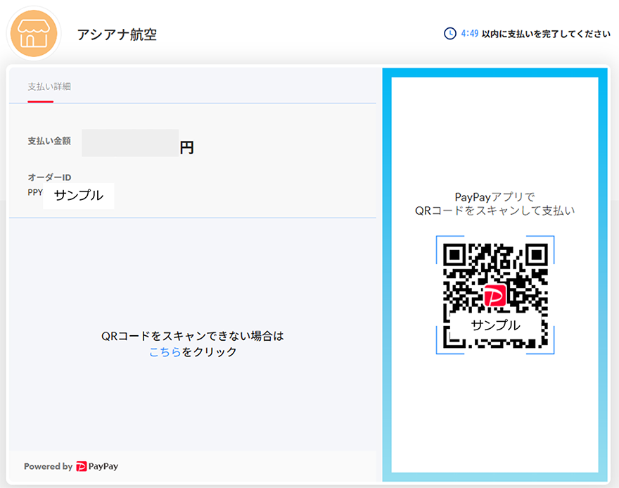Click the 支払い金額 label
The height and width of the screenshot is (488, 619).
tap(49, 141)
